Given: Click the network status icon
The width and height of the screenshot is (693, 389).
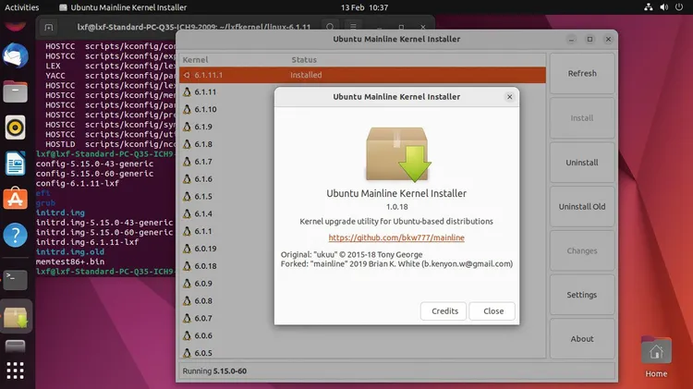Looking at the screenshot, I should 649,7.
